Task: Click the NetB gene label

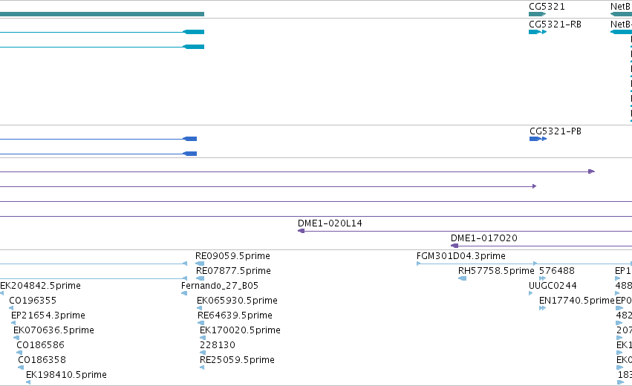Action: point(621,7)
